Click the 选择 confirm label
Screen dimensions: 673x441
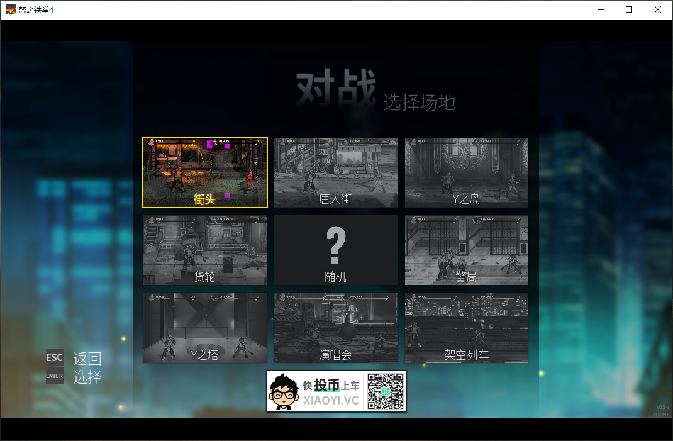click(87, 377)
